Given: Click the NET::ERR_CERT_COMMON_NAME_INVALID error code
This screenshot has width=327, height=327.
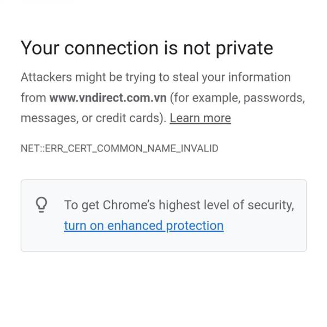Looking at the screenshot, I should point(119,148).
